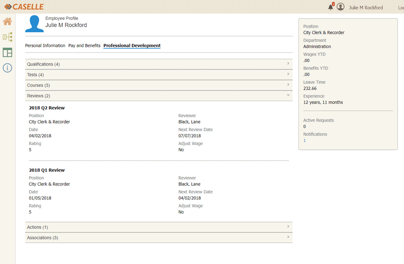Click the Caselle logo
Screen dimensions: 404x264
[x=24, y=7]
